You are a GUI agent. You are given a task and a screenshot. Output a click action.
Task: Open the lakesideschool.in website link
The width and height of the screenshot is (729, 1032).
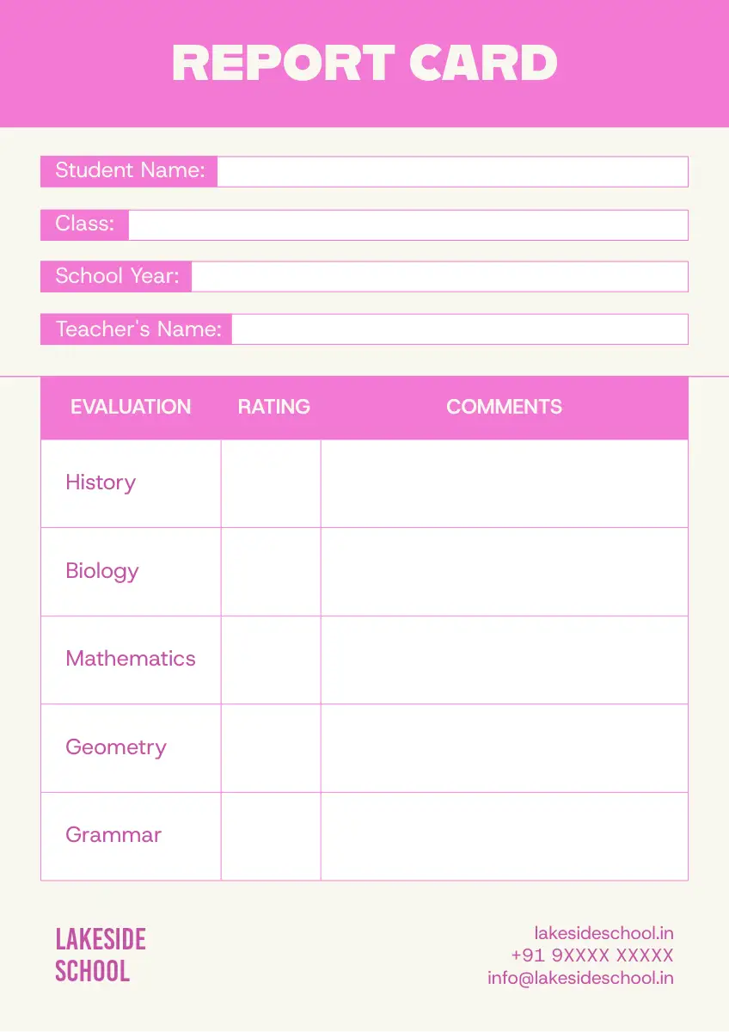[x=603, y=933]
